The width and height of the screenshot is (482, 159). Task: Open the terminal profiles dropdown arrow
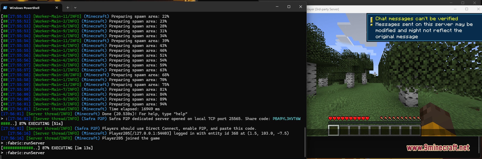pyautogui.click(x=75, y=8)
